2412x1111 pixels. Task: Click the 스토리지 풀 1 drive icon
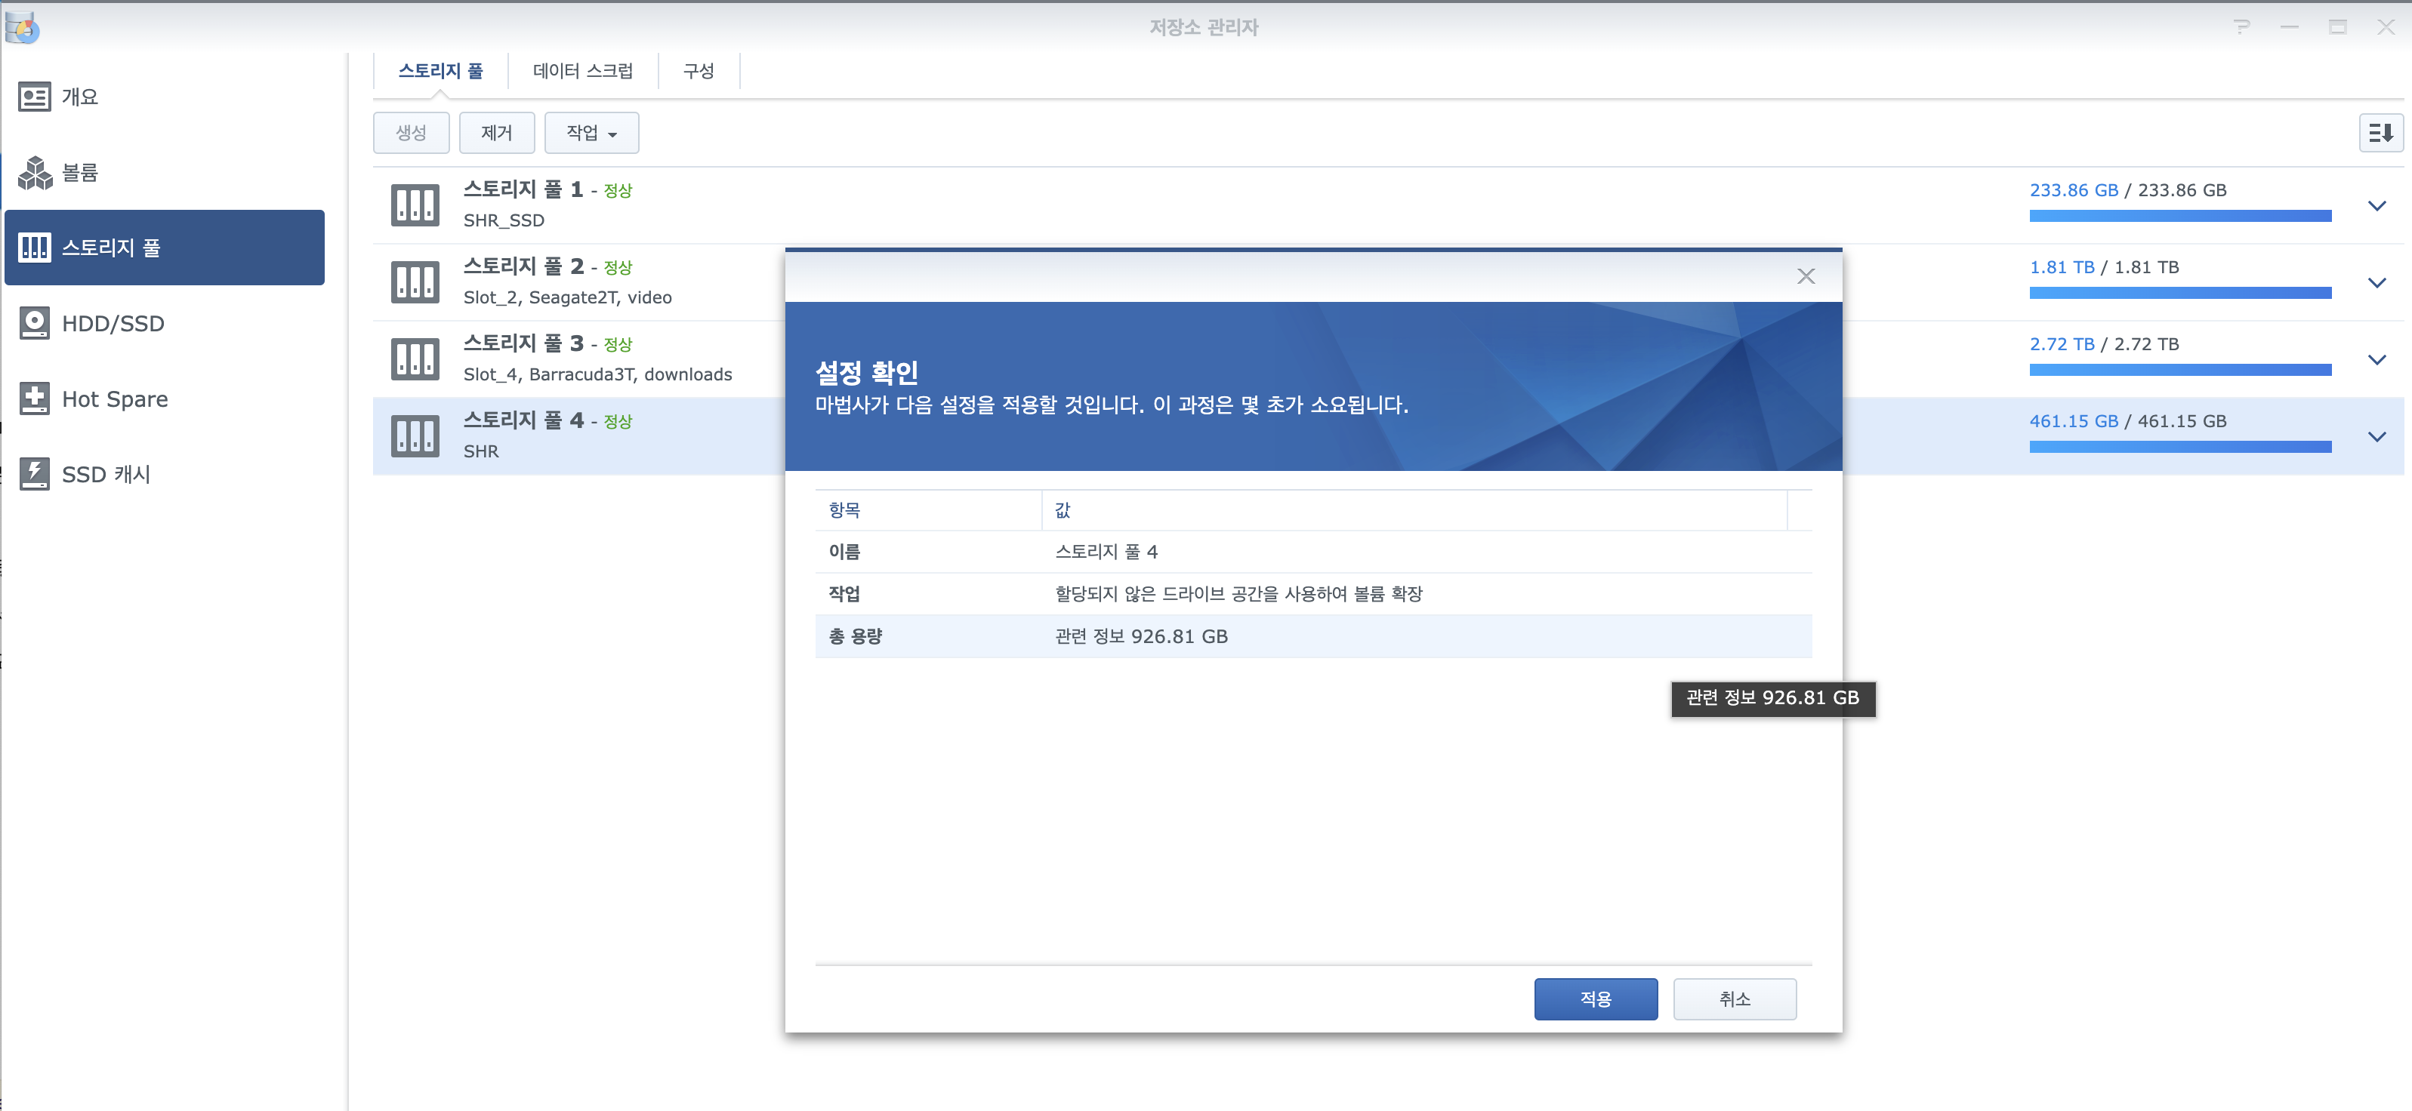[415, 205]
